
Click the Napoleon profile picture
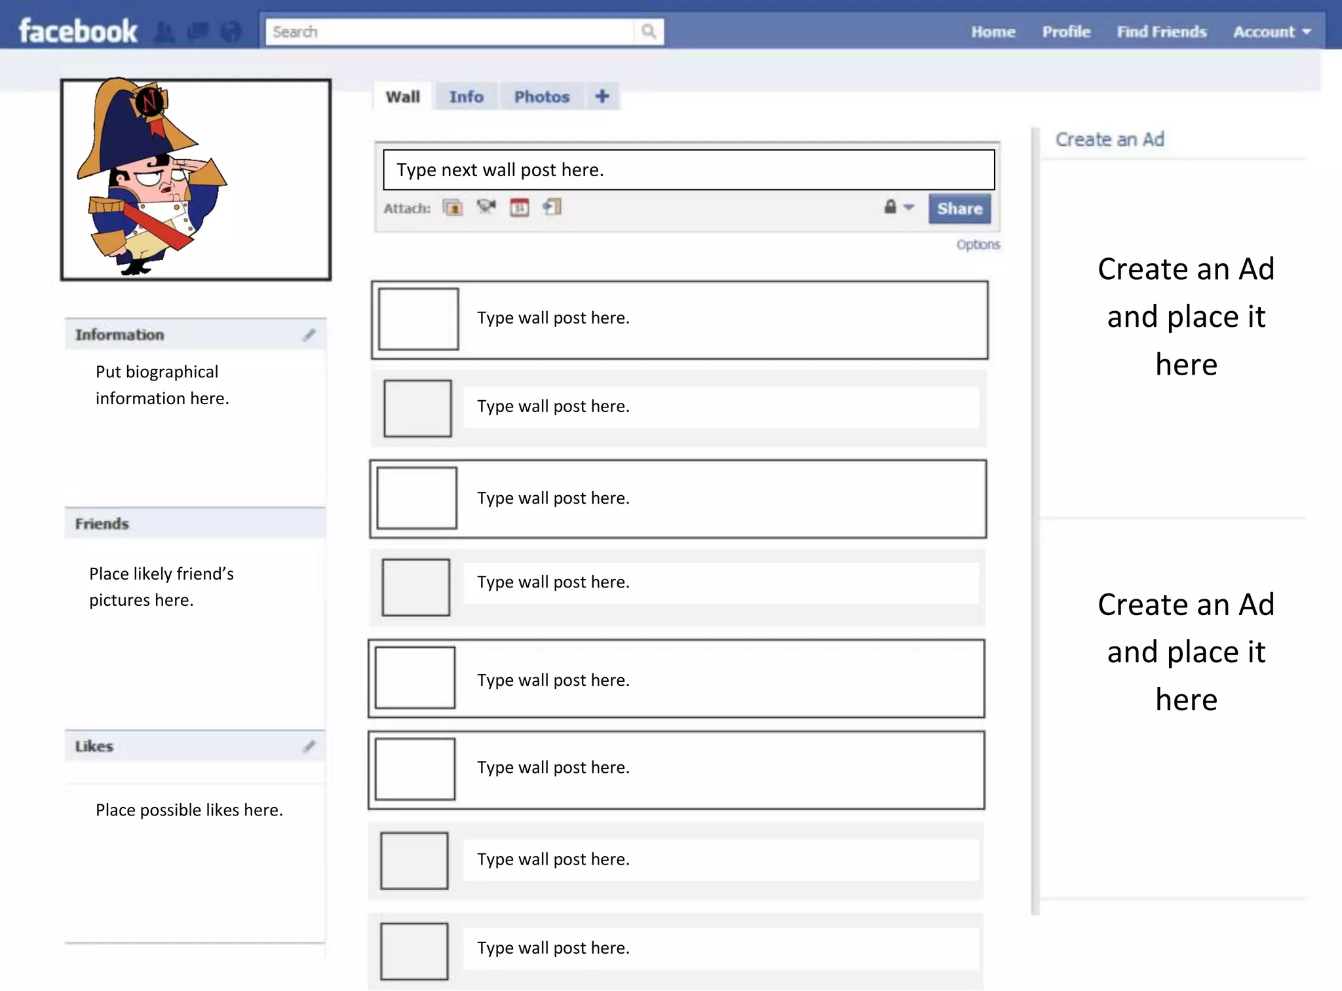click(x=195, y=179)
